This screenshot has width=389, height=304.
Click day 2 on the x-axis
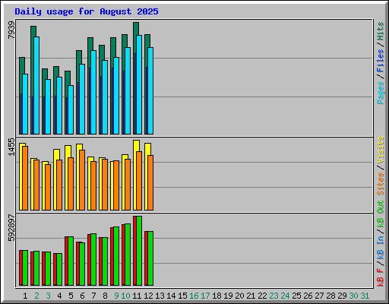point(36,296)
